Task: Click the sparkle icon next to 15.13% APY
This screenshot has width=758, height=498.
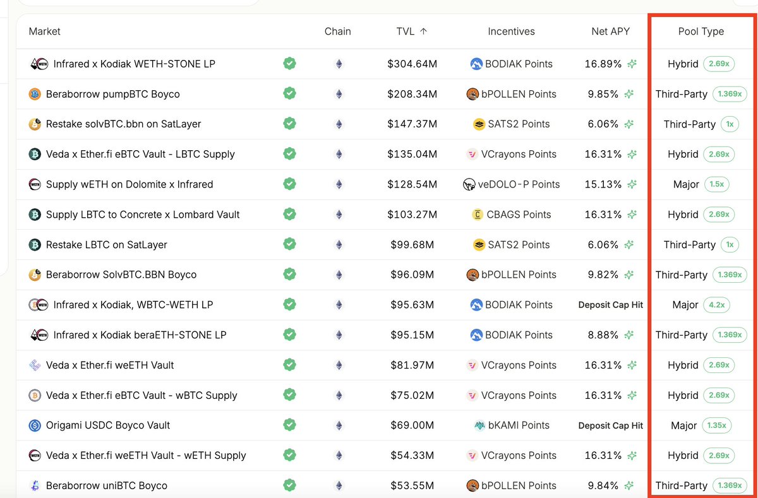Action: [630, 184]
